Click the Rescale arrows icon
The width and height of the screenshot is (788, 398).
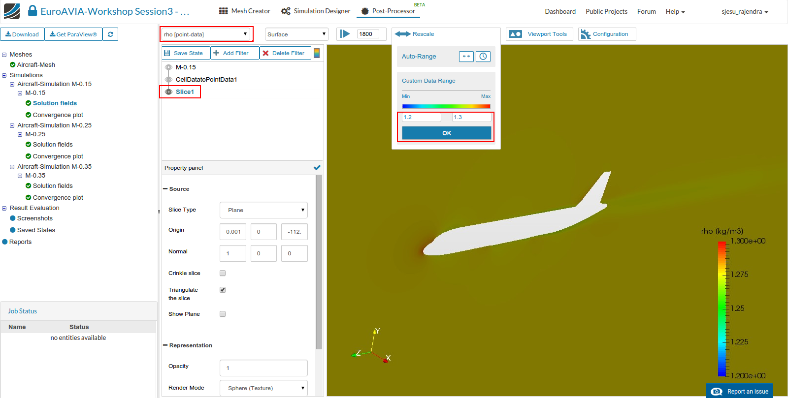click(x=402, y=34)
